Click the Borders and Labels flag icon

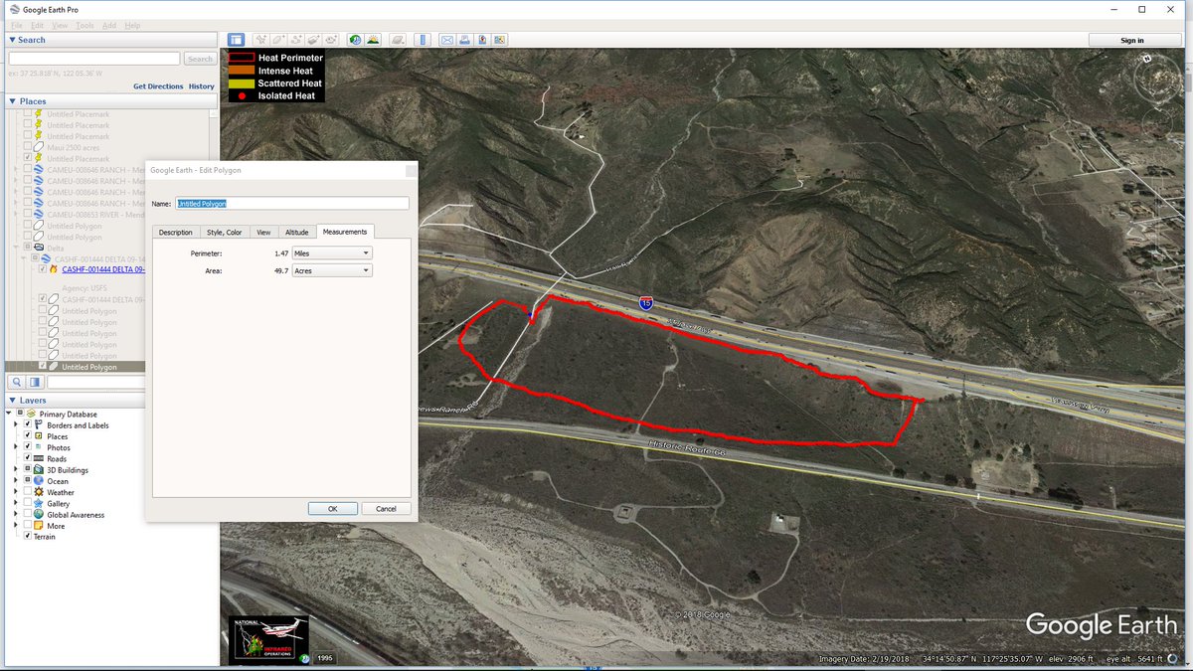pyautogui.click(x=39, y=424)
